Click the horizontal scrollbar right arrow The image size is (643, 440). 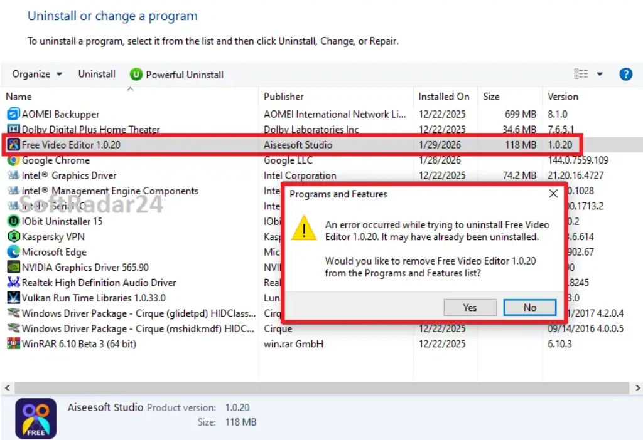(x=638, y=387)
